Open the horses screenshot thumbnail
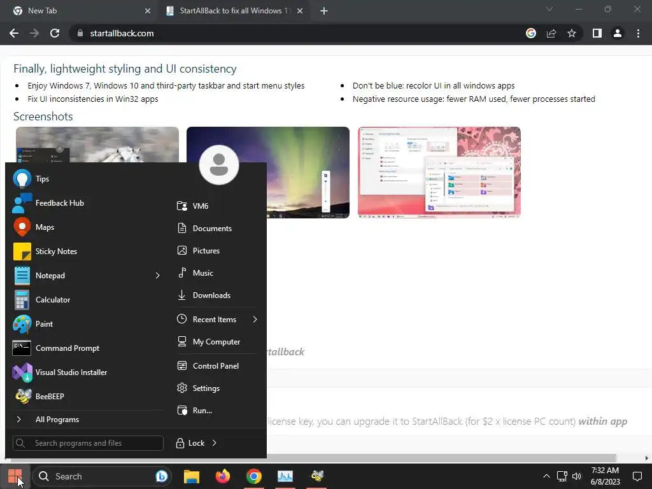The height and width of the screenshot is (489, 652). (97, 145)
